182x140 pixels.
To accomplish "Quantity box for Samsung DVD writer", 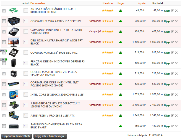I will click(x=26, y=126).
